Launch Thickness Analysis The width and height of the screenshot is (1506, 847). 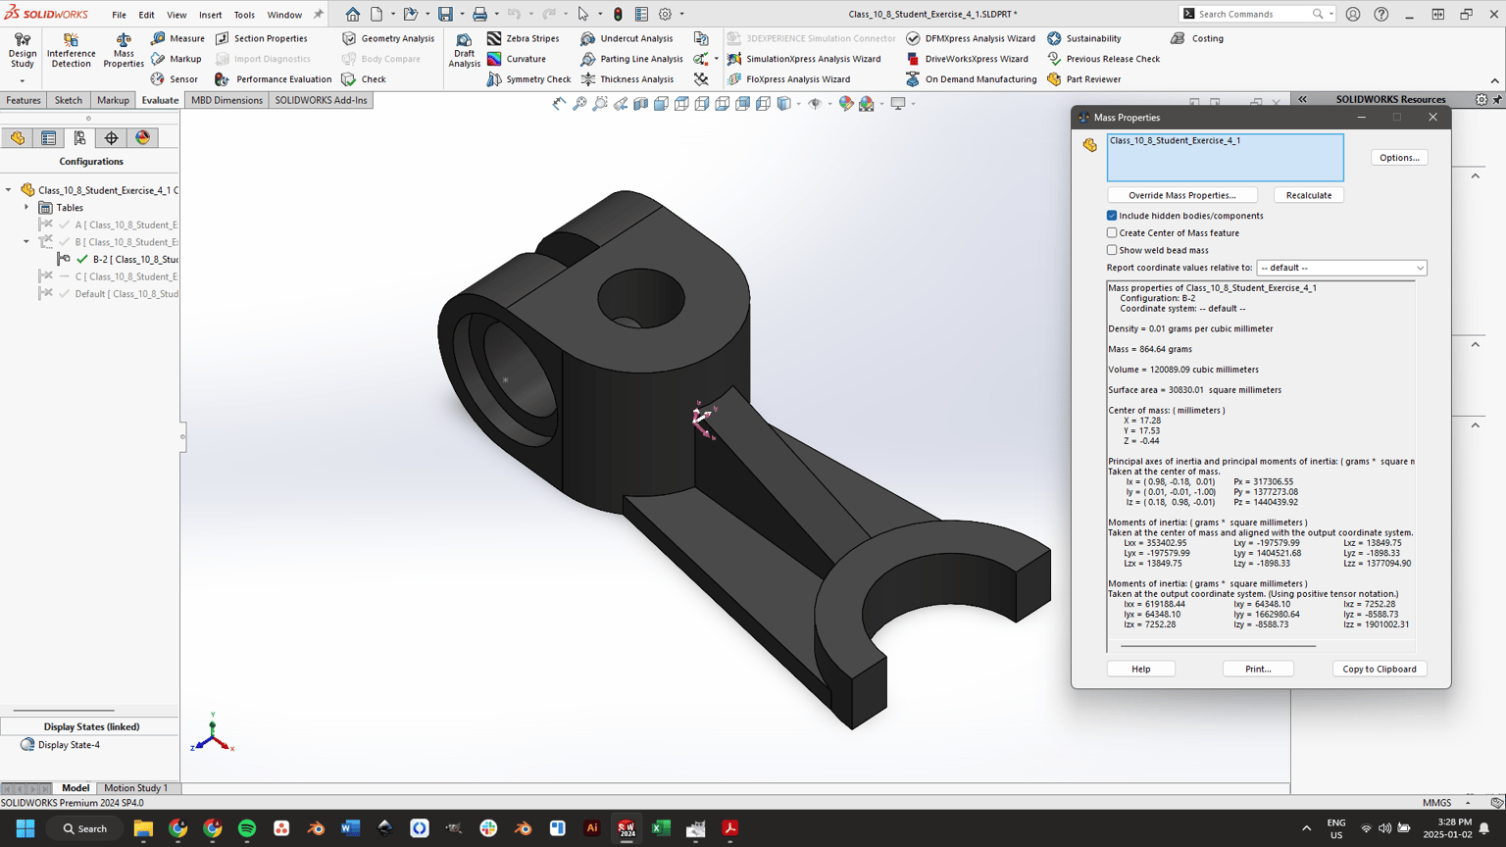pos(627,79)
